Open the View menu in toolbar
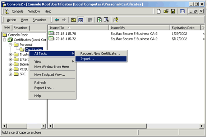Viewport: 207px width, 137px height. point(24,20)
